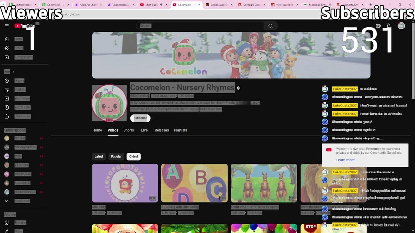Expand the You section chevron
415x233 pixels.
[x=13, y=72]
